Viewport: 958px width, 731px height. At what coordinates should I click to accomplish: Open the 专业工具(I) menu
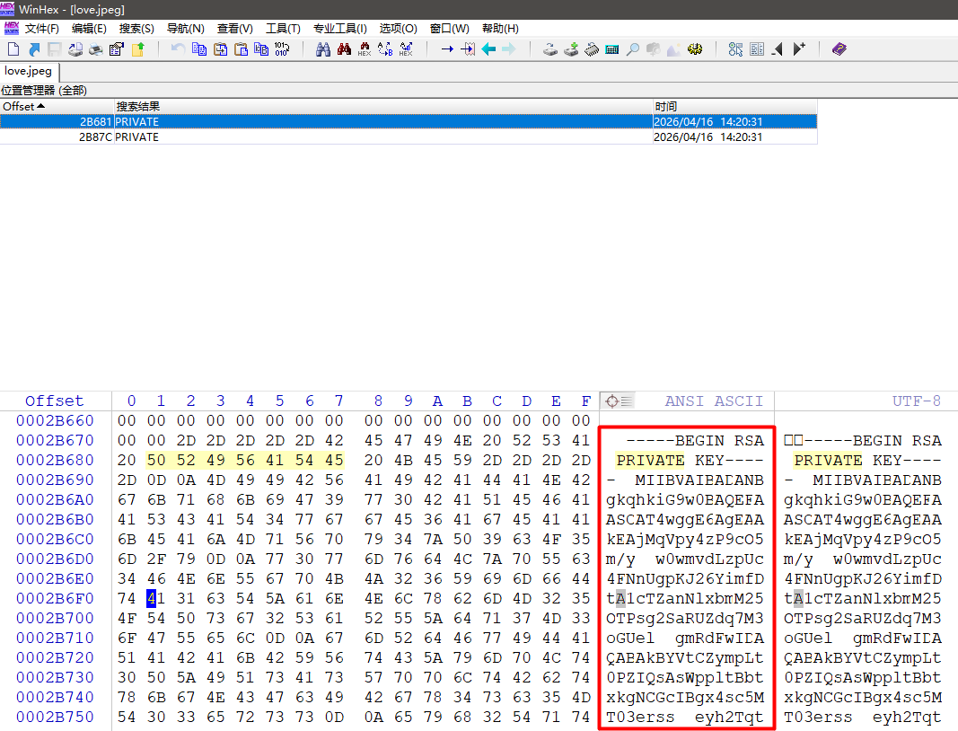tap(339, 29)
